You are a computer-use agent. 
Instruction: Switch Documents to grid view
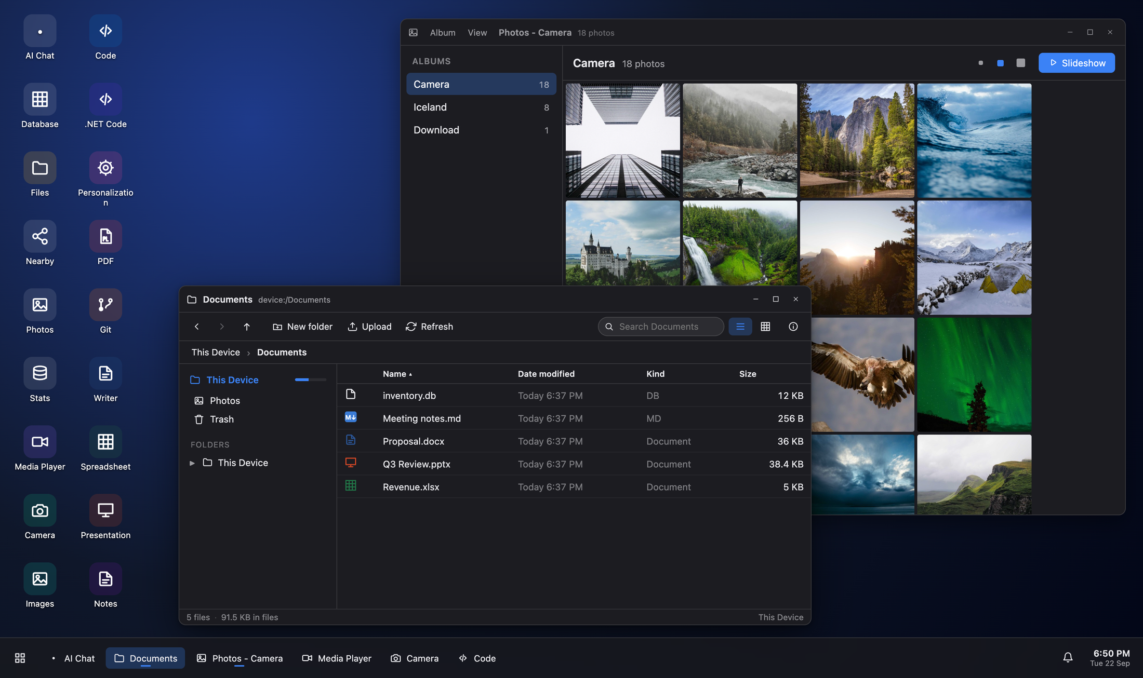point(765,327)
